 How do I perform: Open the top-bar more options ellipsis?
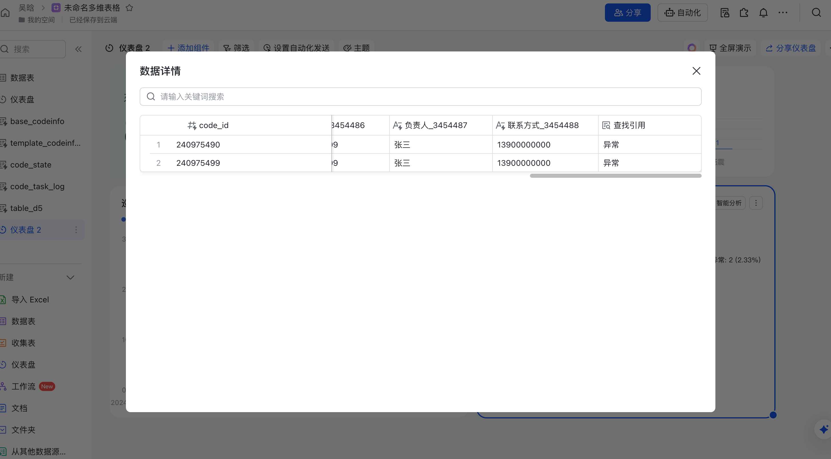pyautogui.click(x=783, y=13)
